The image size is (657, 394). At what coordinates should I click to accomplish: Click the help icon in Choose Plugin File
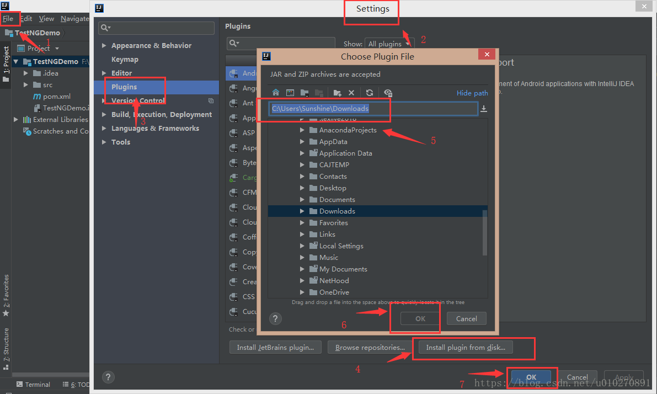[275, 318]
